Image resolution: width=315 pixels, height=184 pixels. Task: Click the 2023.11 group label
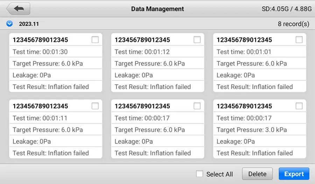click(x=29, y=24)
